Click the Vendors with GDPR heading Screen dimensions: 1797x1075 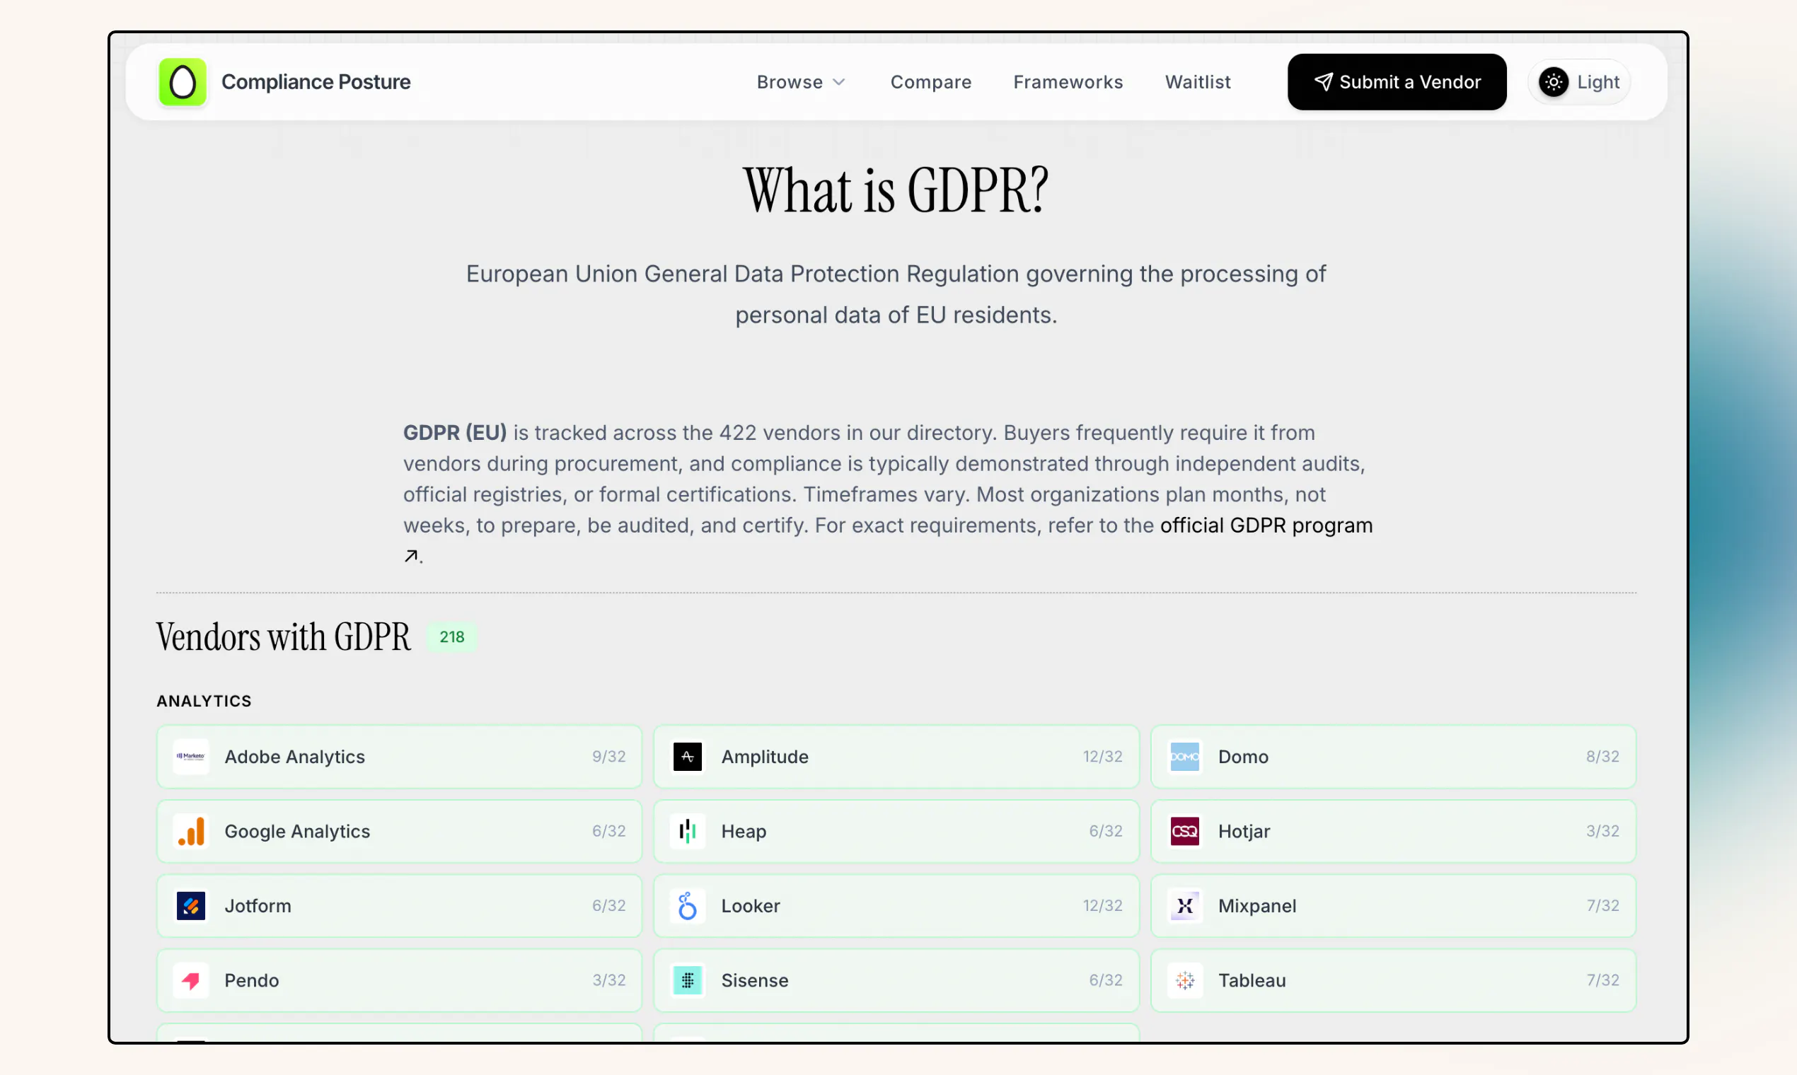[x=283, y=637]
